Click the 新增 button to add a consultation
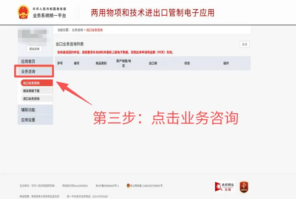Viewport: 296px width, 199px height. (x=245, y=44)
